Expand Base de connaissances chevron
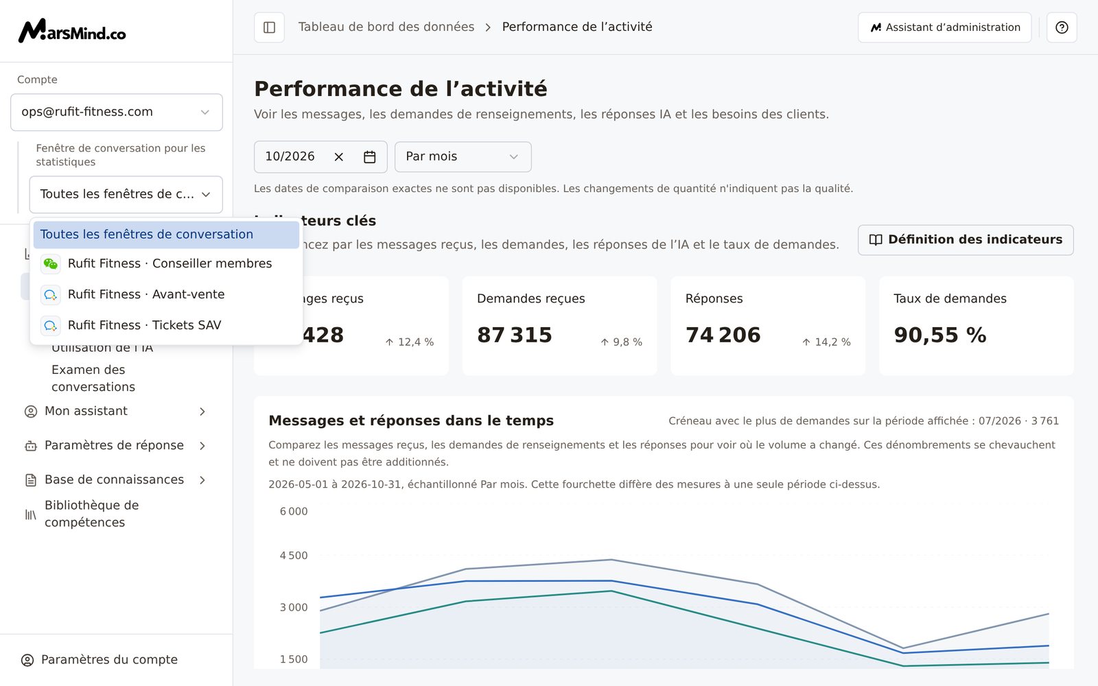The width and height of the screenshot is (1098, 686). (202, 480)
